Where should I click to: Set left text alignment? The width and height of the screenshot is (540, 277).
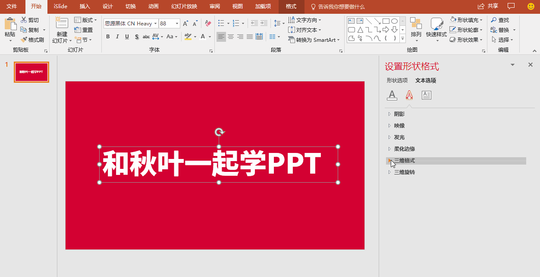221,37
